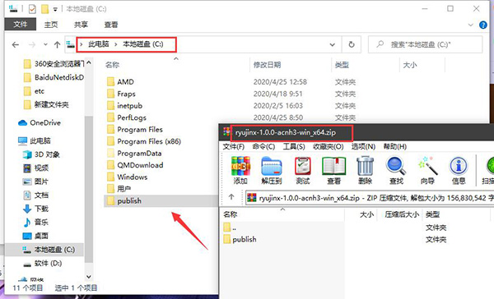Image resolution: width=494 pixels, height=299 pixels.
Task: Sort Explorer files by 修改日期 column
Action: (267, 65)
